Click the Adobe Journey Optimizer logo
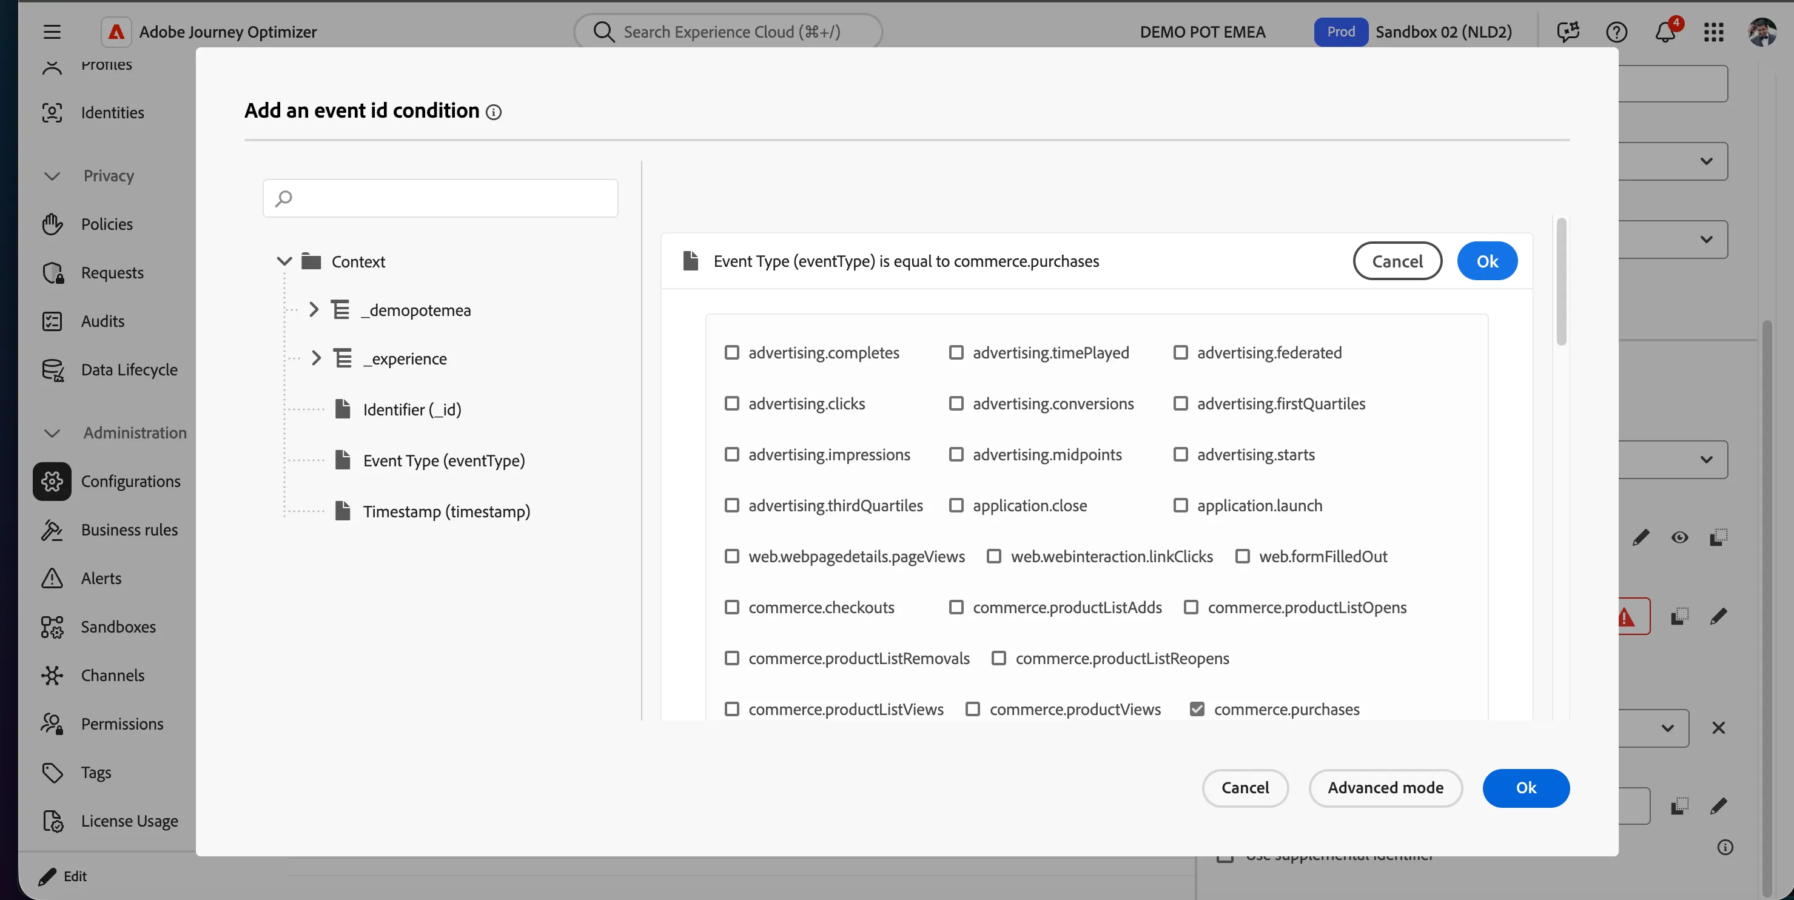The image size is (1794, 900). pos(116,32)
